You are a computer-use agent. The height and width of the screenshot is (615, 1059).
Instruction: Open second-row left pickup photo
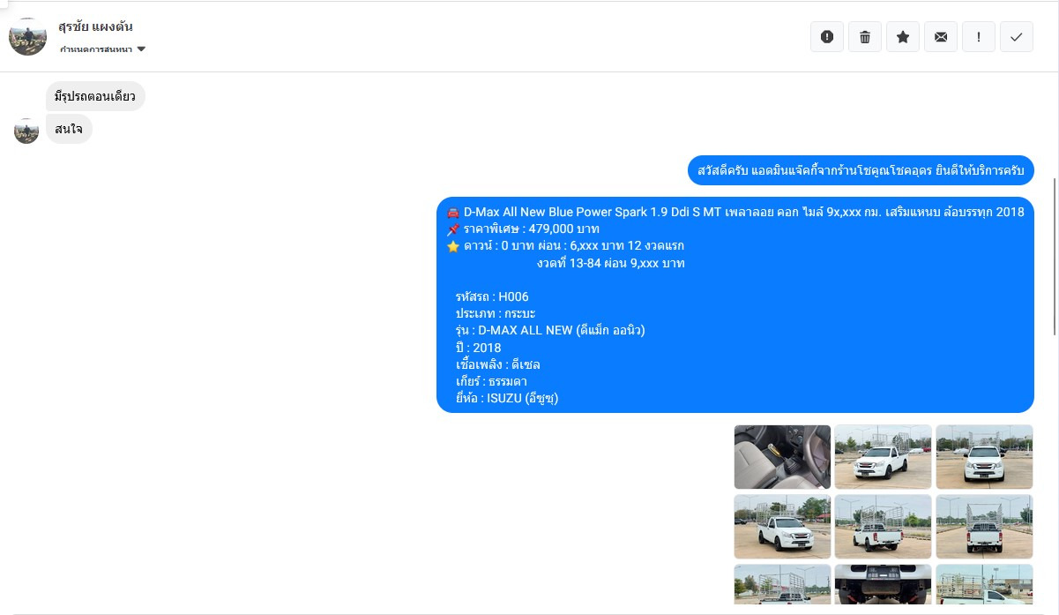(x=782, y=527)
